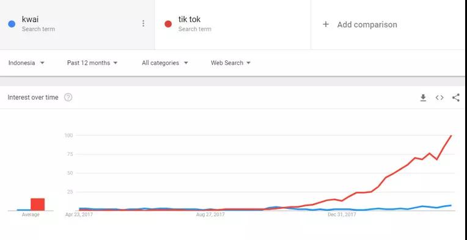Expand the All categories dropdown

point(164,63)
